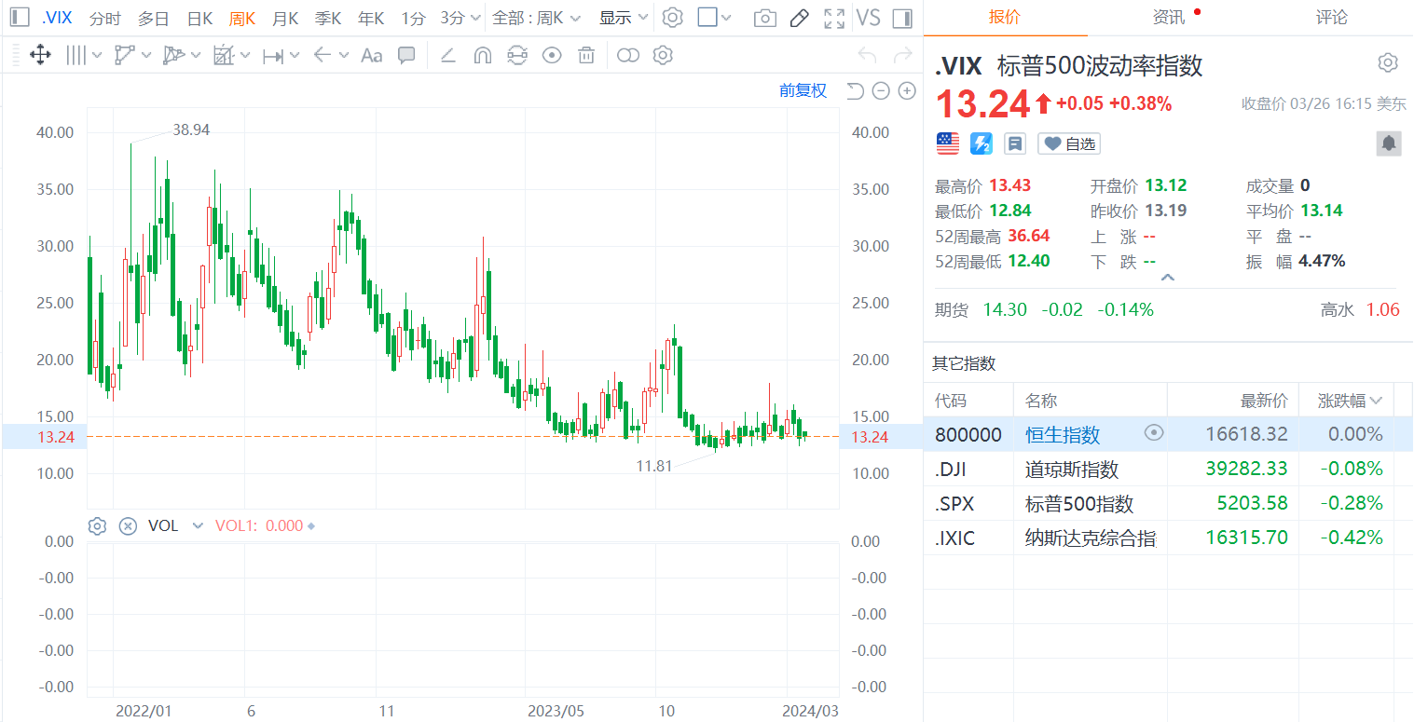Close the VOL indicator with its x icon
Image resolution: width=1414 pixels, height=722 pixels.
(x=128, y=525)
